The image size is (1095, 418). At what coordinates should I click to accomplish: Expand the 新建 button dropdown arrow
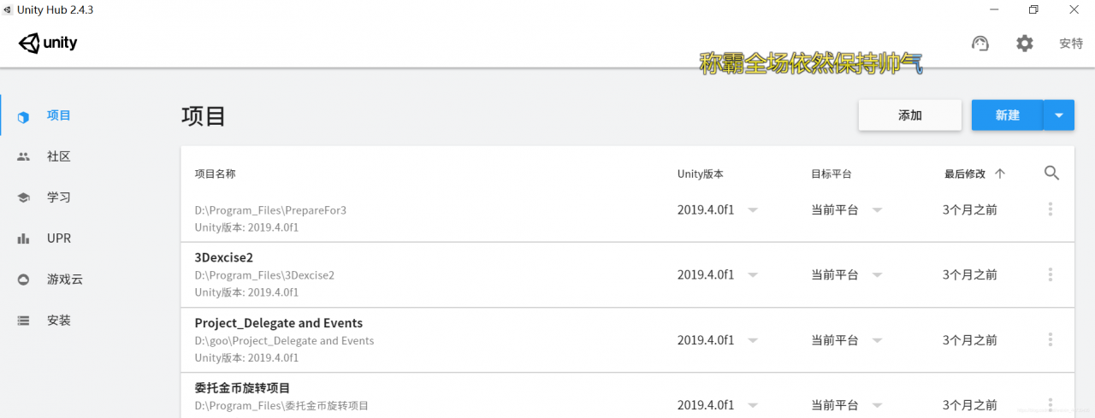pos(1059,115)
